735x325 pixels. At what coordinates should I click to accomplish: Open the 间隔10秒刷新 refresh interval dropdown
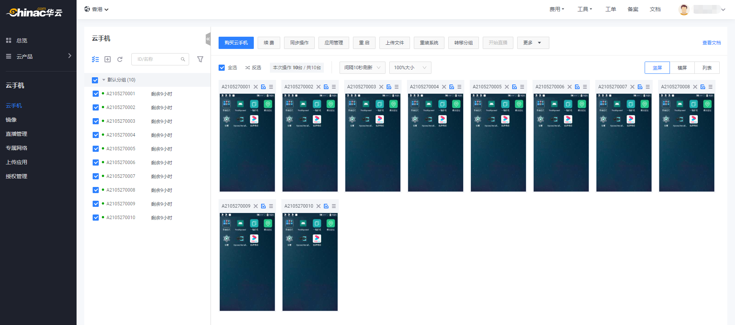[362, 68]
